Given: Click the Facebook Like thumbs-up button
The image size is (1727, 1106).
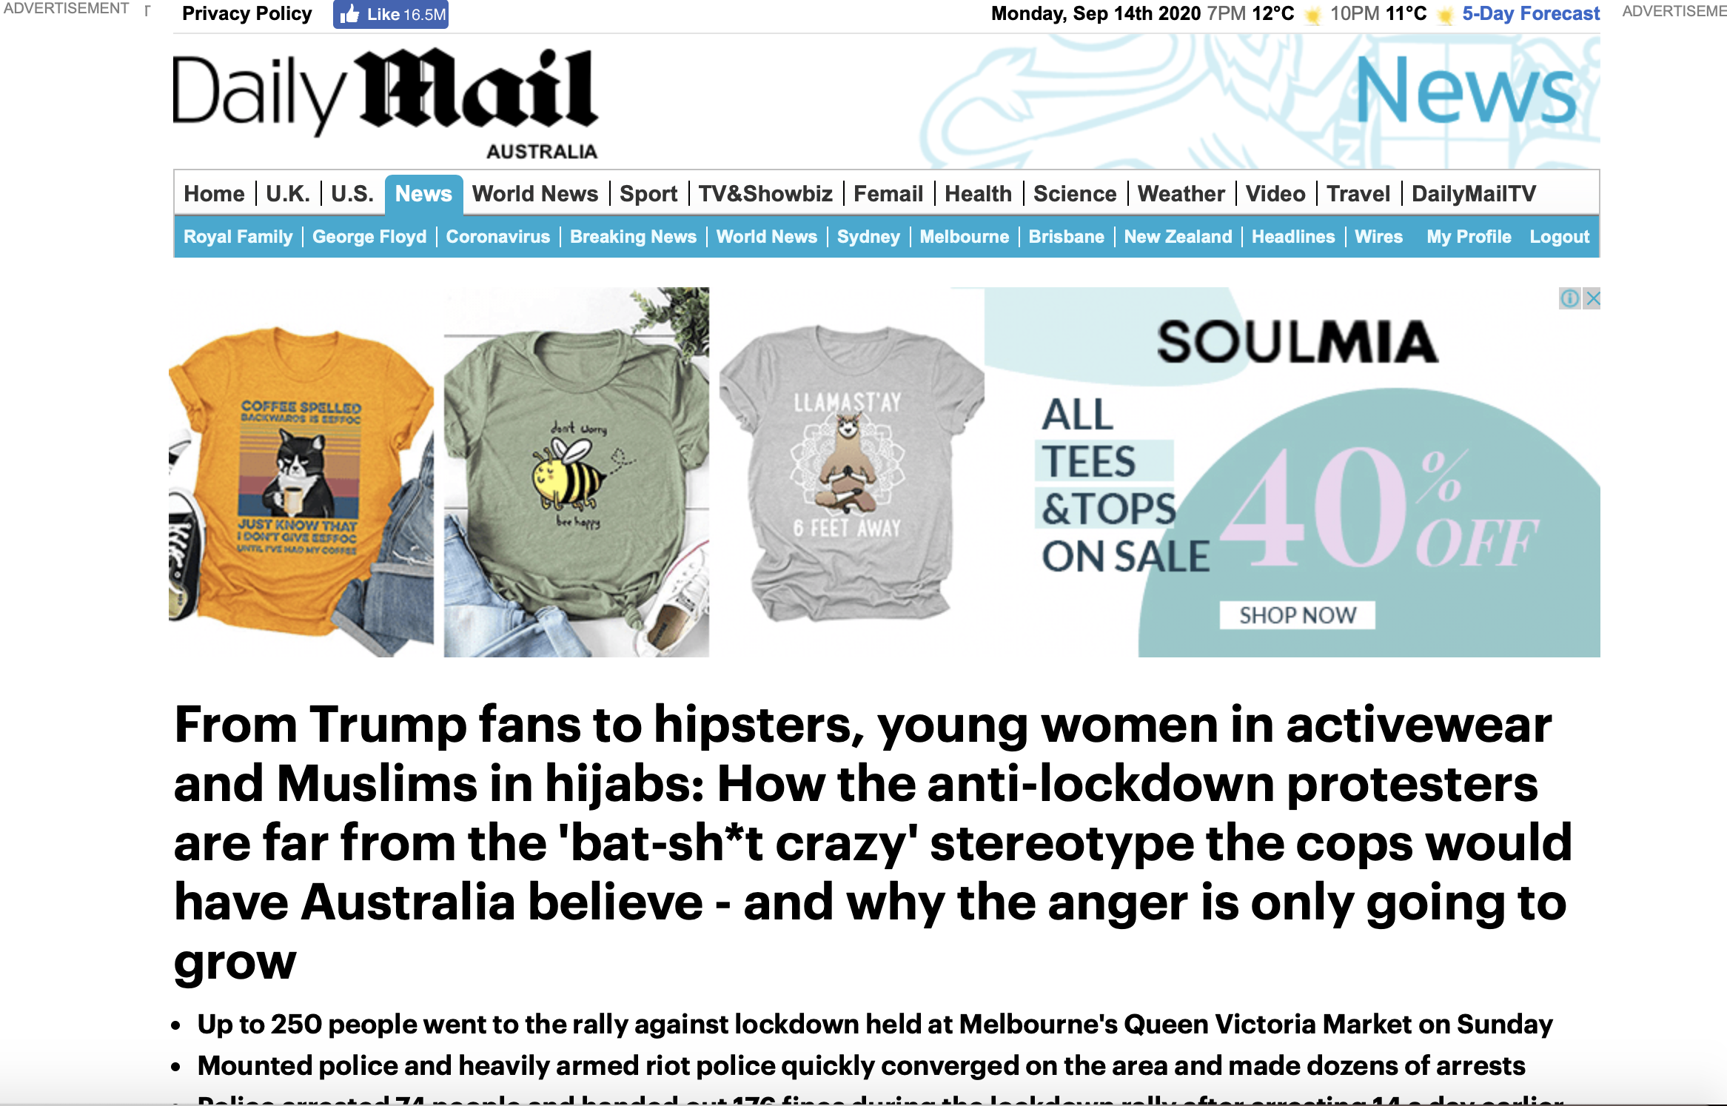Looking at the screenshot, I should tap(391, 14).
